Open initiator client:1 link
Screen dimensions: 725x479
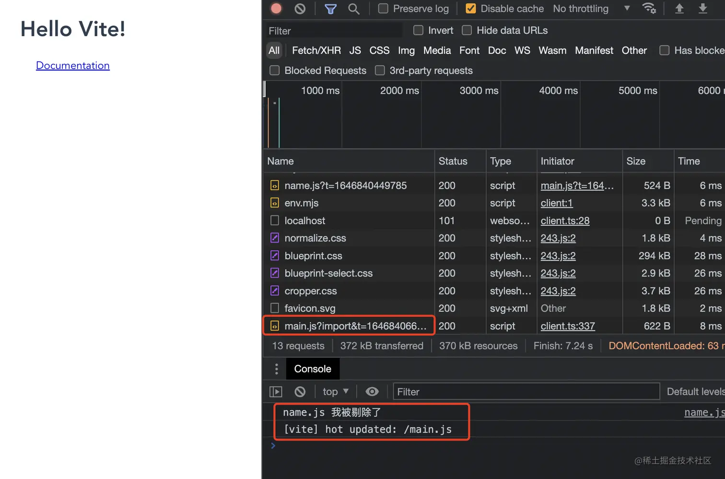[x=557, y=203]
